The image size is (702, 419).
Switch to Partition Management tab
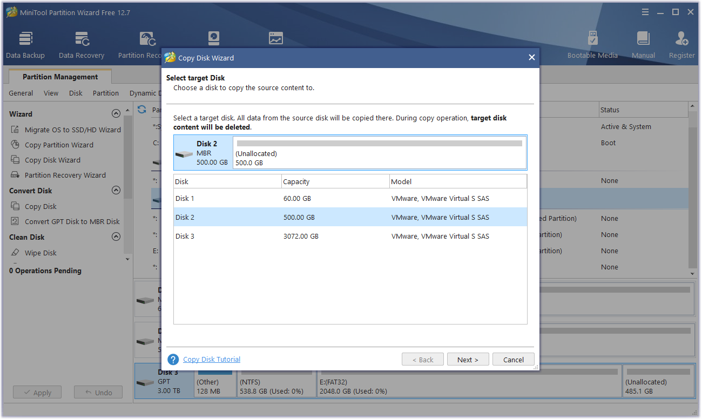point(60,77)
